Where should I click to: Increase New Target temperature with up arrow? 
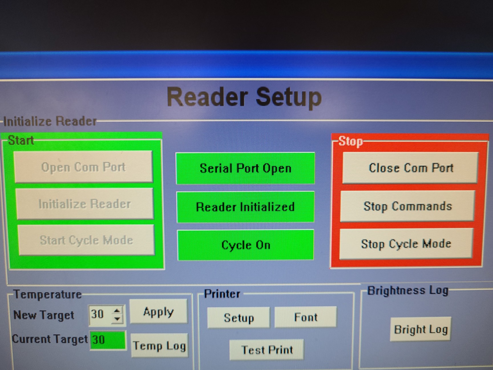click(117, 311)
